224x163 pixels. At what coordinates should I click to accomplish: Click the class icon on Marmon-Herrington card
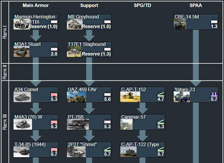click(x=54, y=22)
